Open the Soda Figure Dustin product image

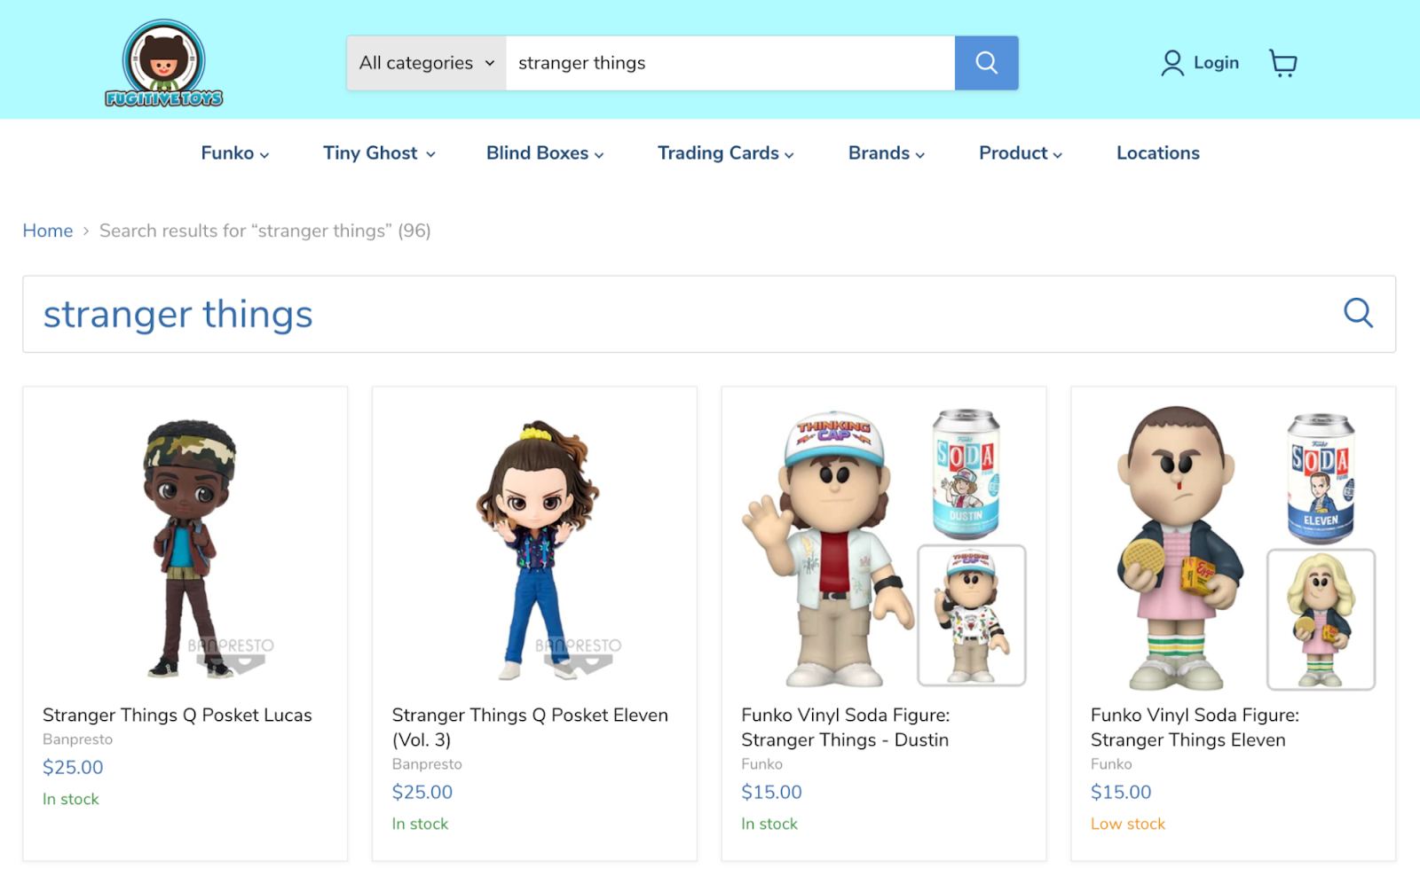click(x=884, y=546)
